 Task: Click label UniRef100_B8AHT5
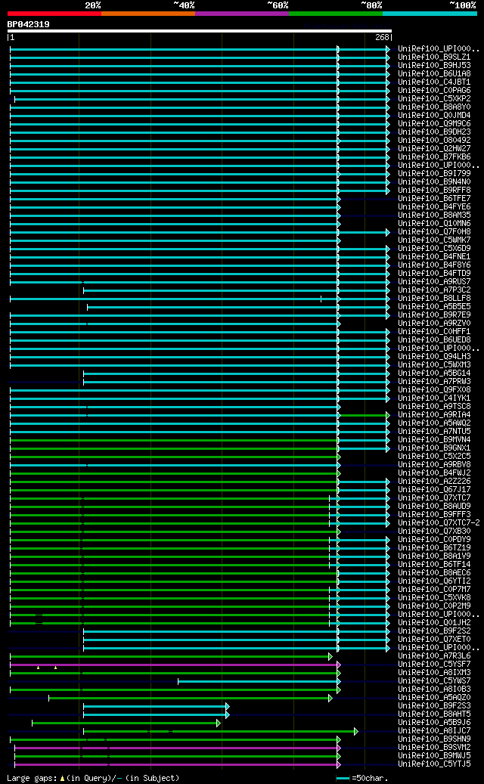(434, 714)
